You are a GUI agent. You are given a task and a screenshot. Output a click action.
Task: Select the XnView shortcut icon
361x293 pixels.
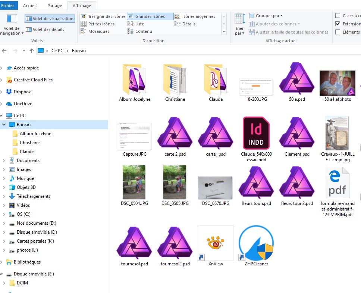216,243
